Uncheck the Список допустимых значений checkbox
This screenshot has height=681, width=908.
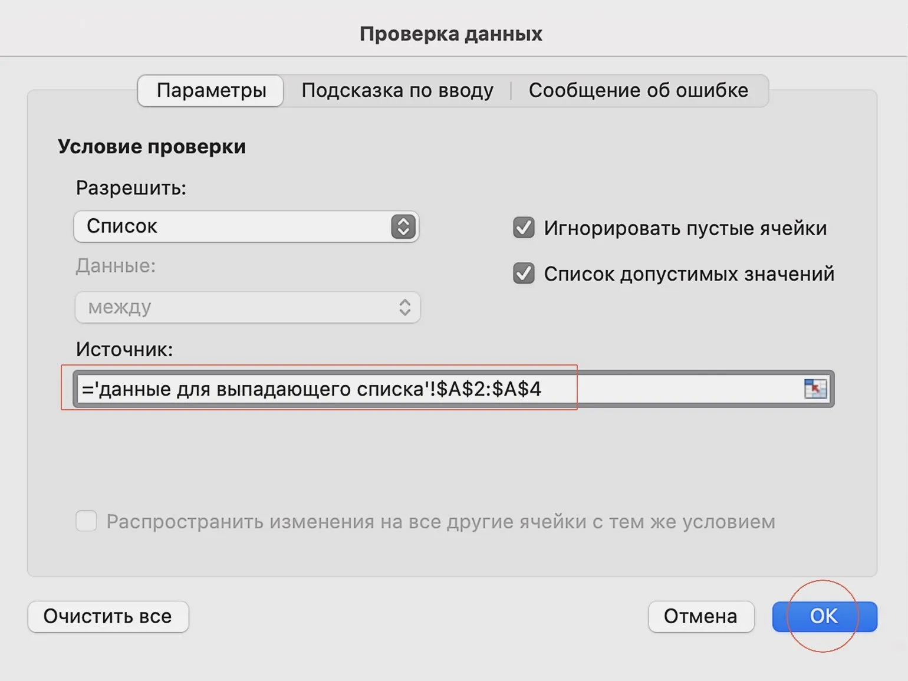click(x=524, y=274)
